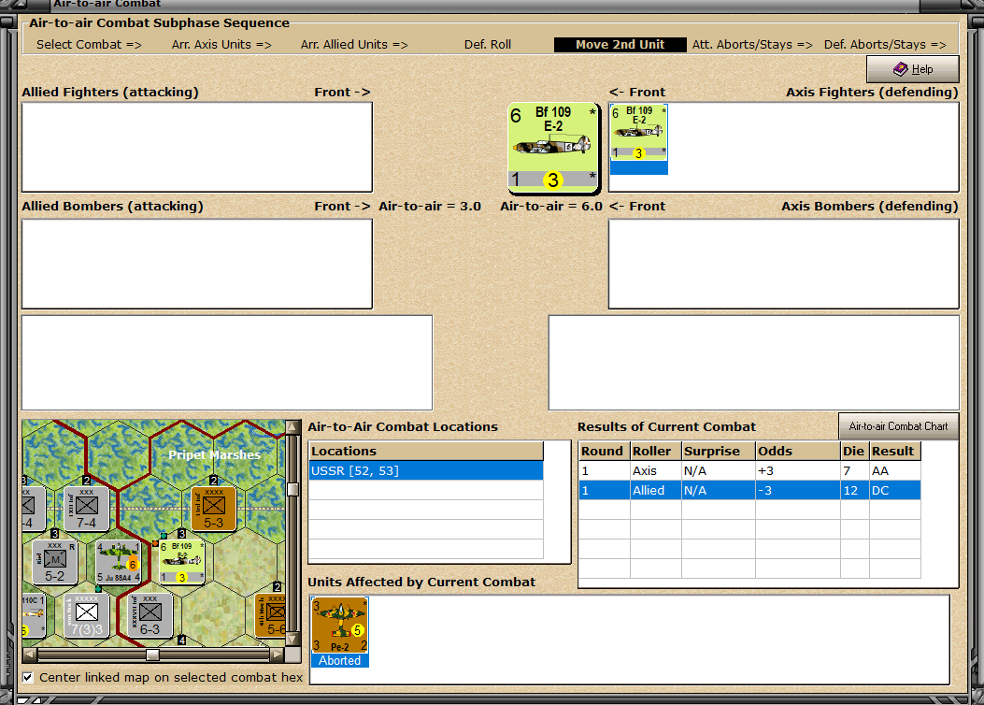The height and width of the screenshot is (705, 984).
Task: Click the Result column header
Action: pos(895,451)
